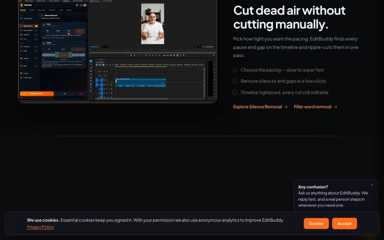The image size is (384, 240).
Task: Choose the Fast pacing option
Action: click(x=69, y=31)
